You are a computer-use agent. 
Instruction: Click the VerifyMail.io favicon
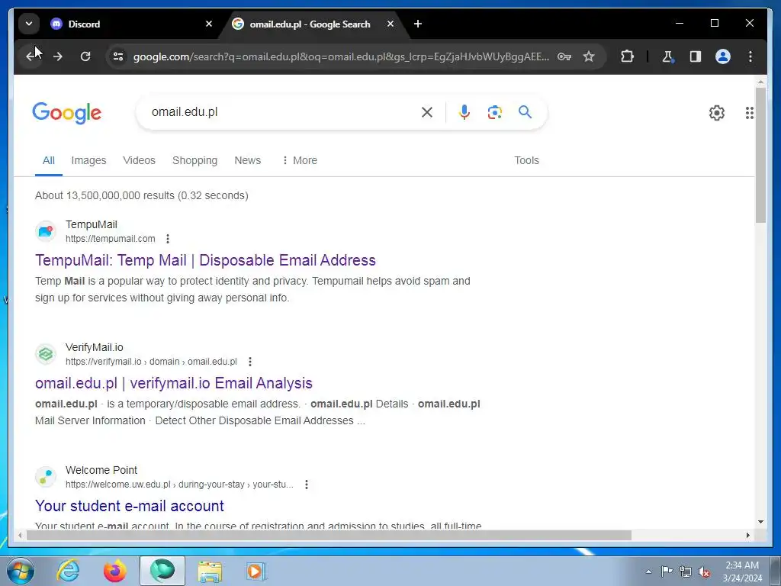(x=46, y=354)
